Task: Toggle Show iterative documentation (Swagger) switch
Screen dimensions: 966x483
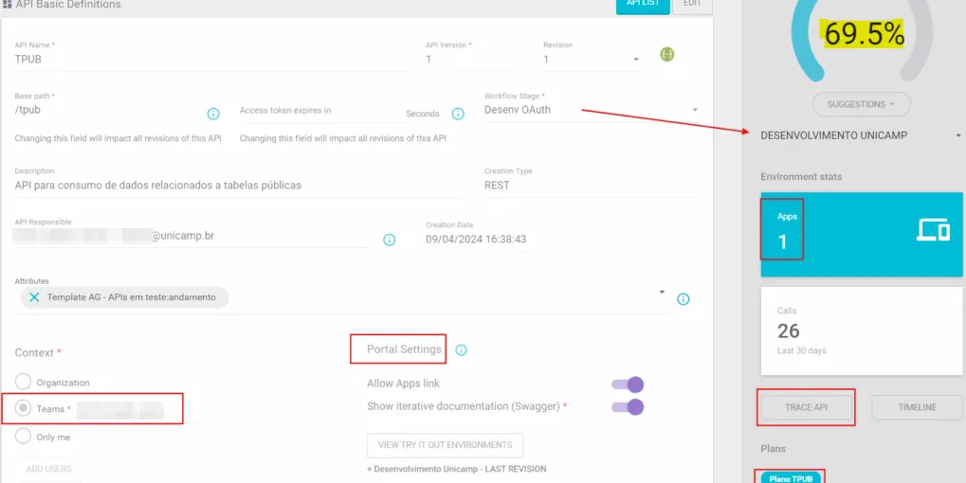Action: [x=628, y=407]
